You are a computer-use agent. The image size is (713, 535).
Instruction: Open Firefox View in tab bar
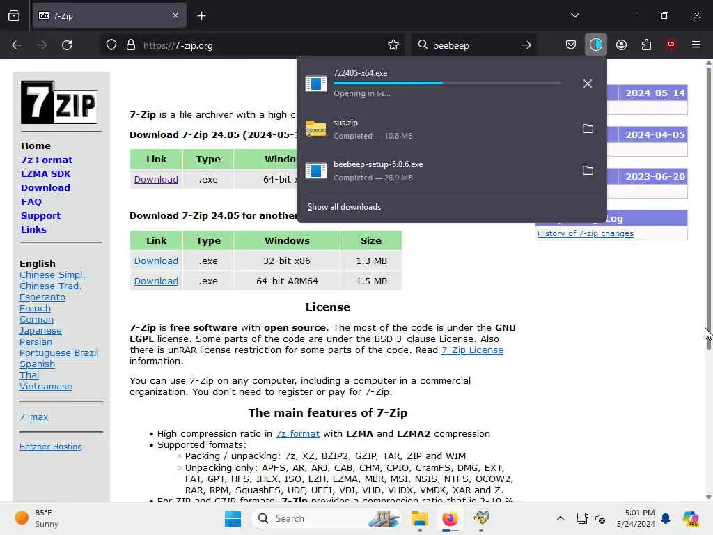click(x=14, y=15)
